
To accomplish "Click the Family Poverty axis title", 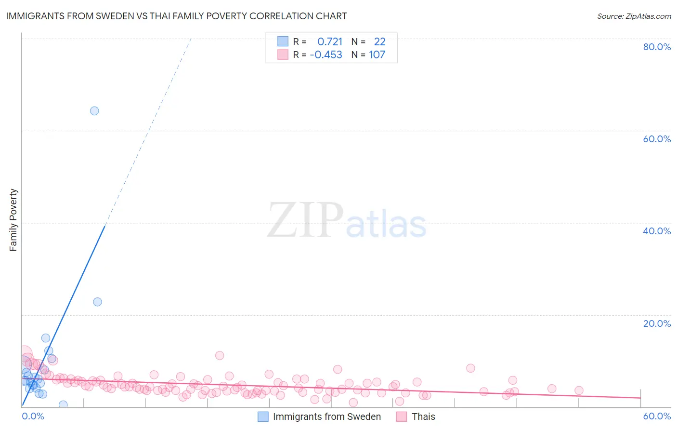I will click(13, 220).
